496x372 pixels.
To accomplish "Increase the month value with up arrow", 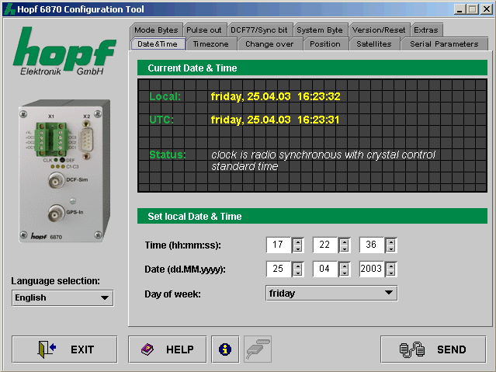I will tap(344, 266).
